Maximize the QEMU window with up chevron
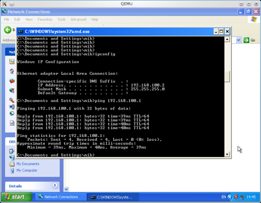 tap(249, 3)
